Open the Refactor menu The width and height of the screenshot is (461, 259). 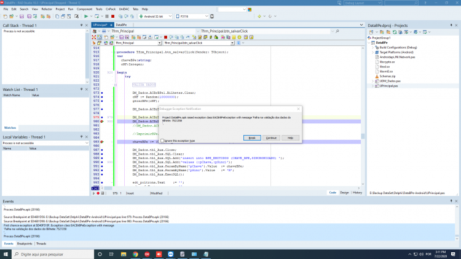(x=47, y=9)
